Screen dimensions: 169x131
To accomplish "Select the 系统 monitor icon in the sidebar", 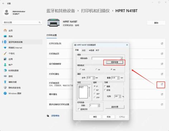I will [x=5, y=36].
